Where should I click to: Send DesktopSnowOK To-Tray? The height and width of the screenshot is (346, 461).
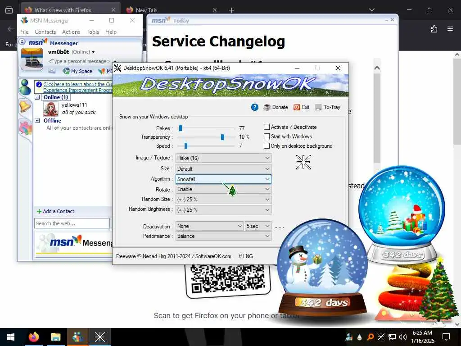328,107
